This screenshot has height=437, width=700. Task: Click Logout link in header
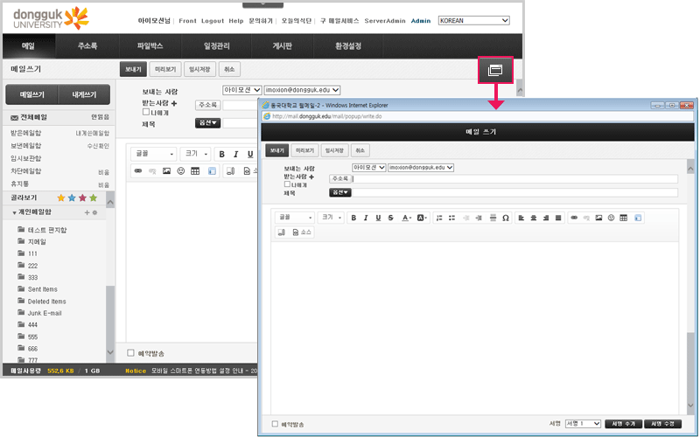(213, 21)
